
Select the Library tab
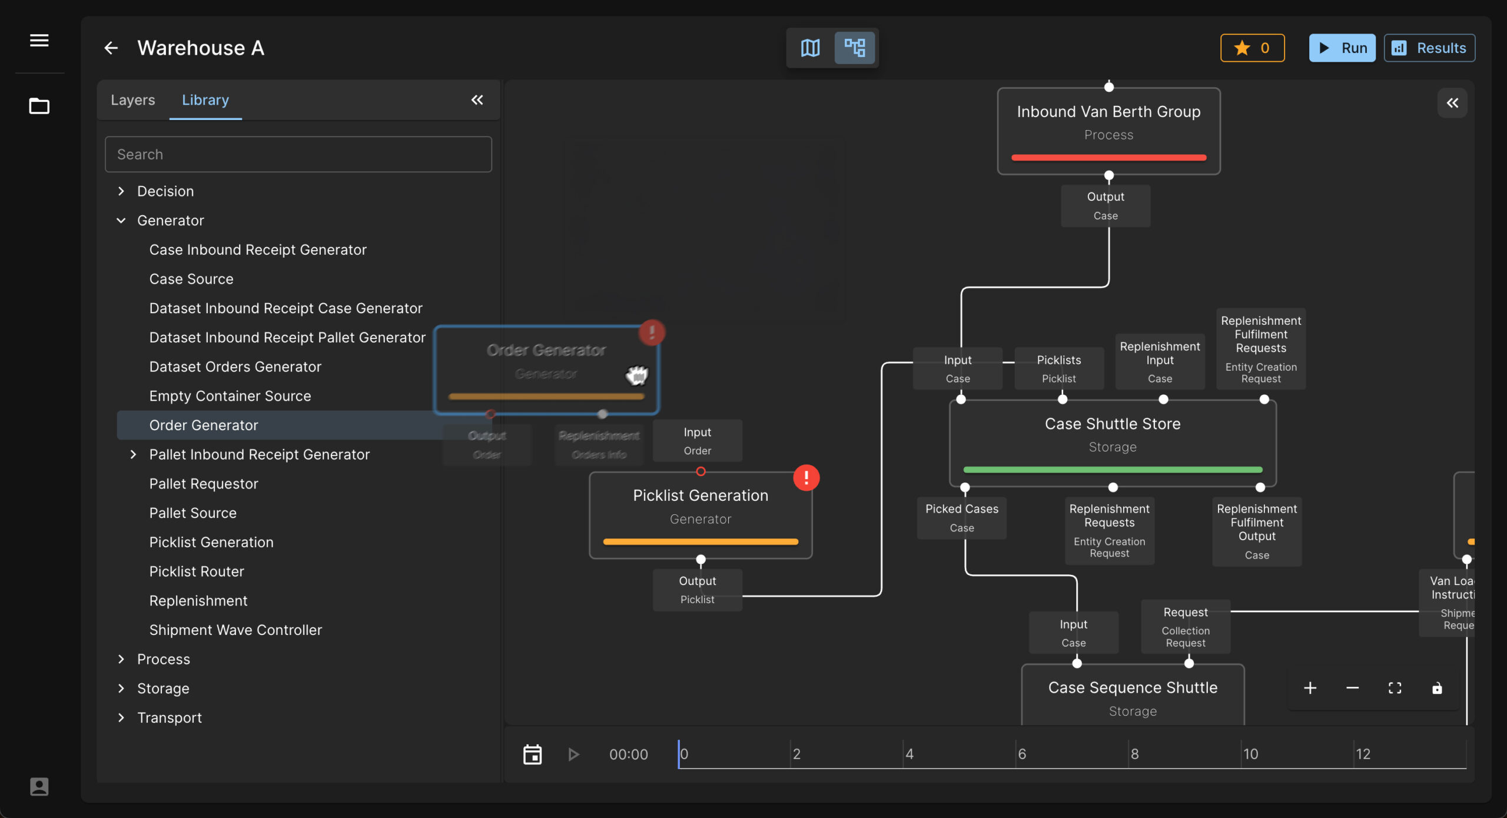(205, 100)
